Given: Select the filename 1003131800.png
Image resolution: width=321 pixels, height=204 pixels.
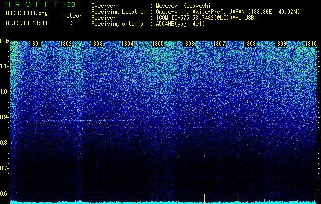Looking at the screenshot, I should [27, 14].
